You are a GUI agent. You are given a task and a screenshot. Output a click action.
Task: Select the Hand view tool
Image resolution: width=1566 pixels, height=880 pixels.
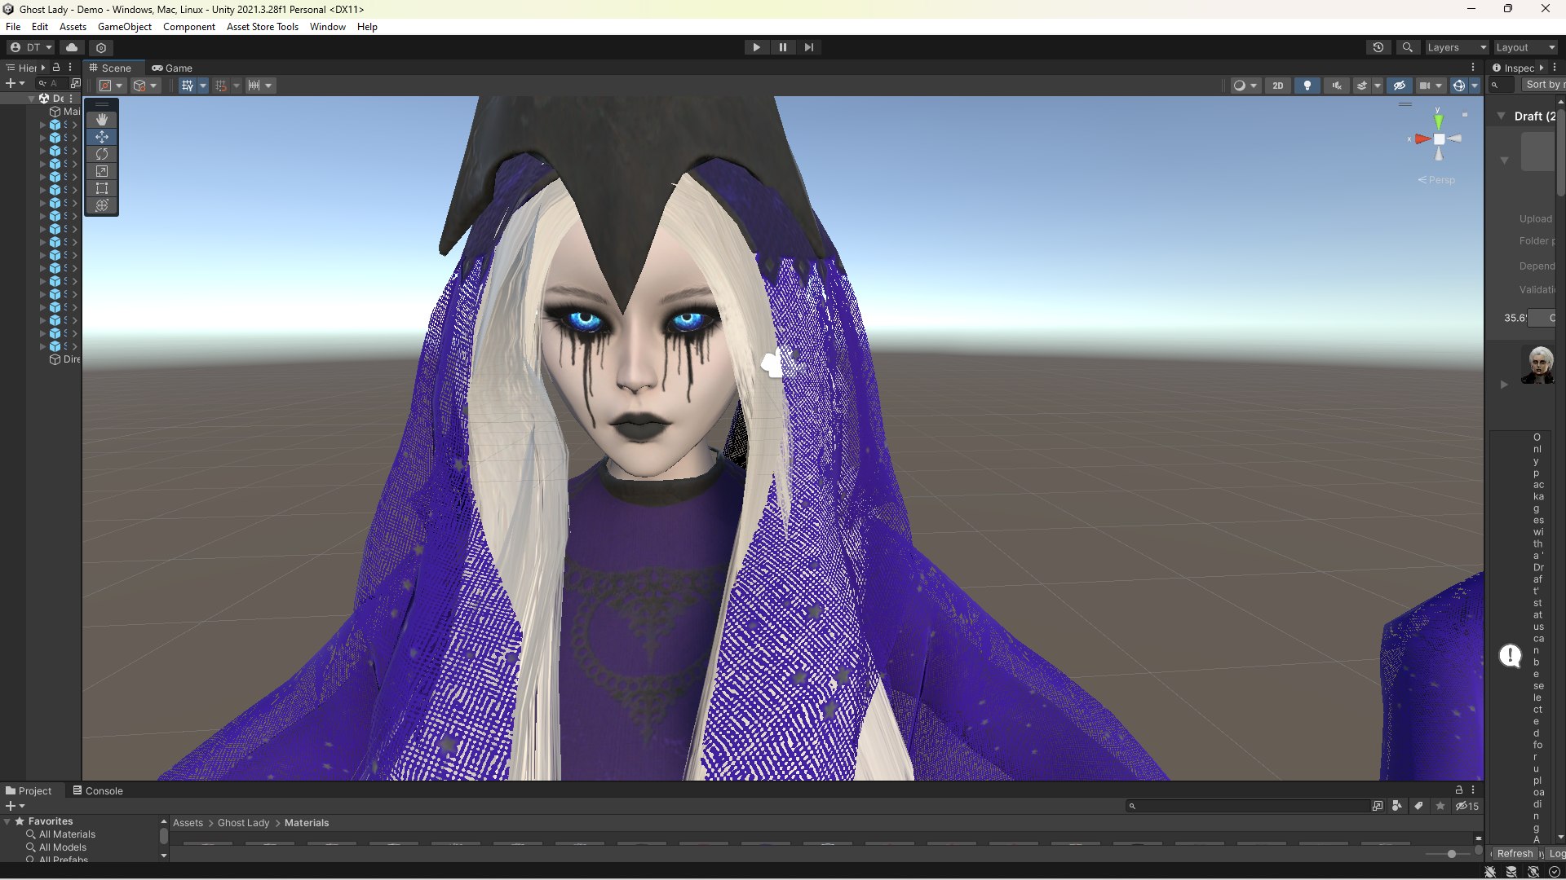point(102,120)
